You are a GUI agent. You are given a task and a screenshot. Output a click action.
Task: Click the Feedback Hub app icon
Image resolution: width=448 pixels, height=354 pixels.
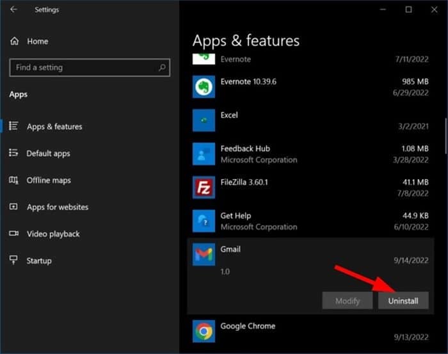point(204,154)
